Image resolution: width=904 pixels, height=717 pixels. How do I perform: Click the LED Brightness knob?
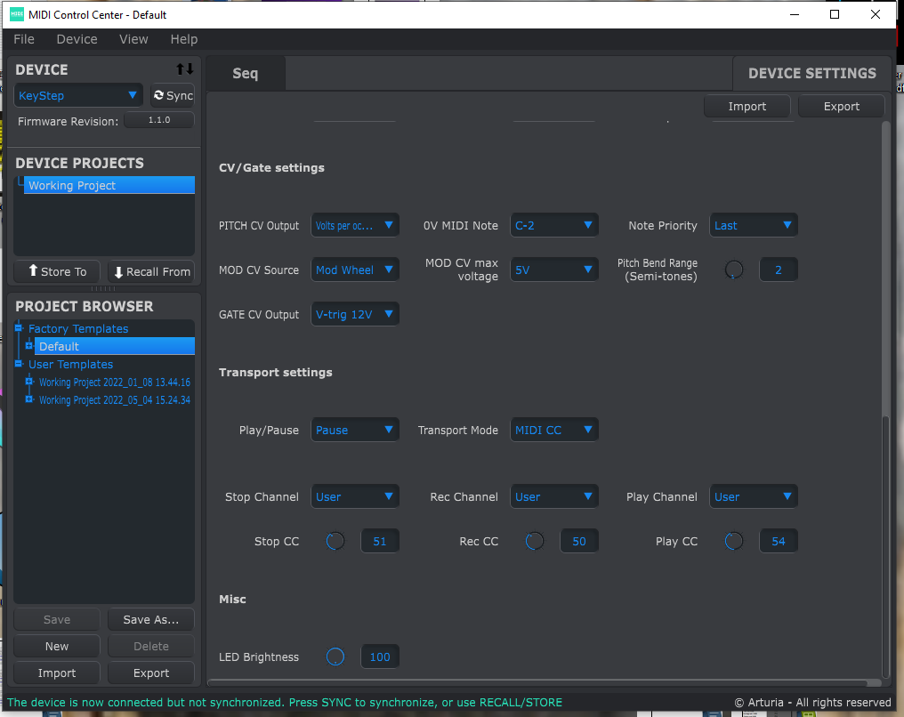tap(335, 657)
